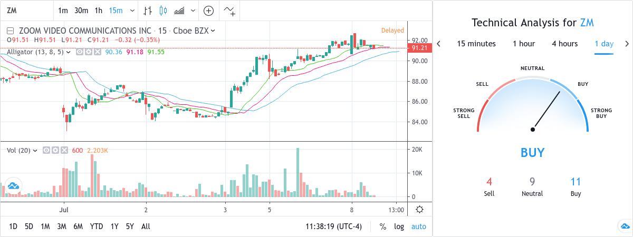Viewport: 633px width, 237px height.
Task: Click the TradingView cloud logo on chart
Action: pyautogui.click(x=13, y=186)
